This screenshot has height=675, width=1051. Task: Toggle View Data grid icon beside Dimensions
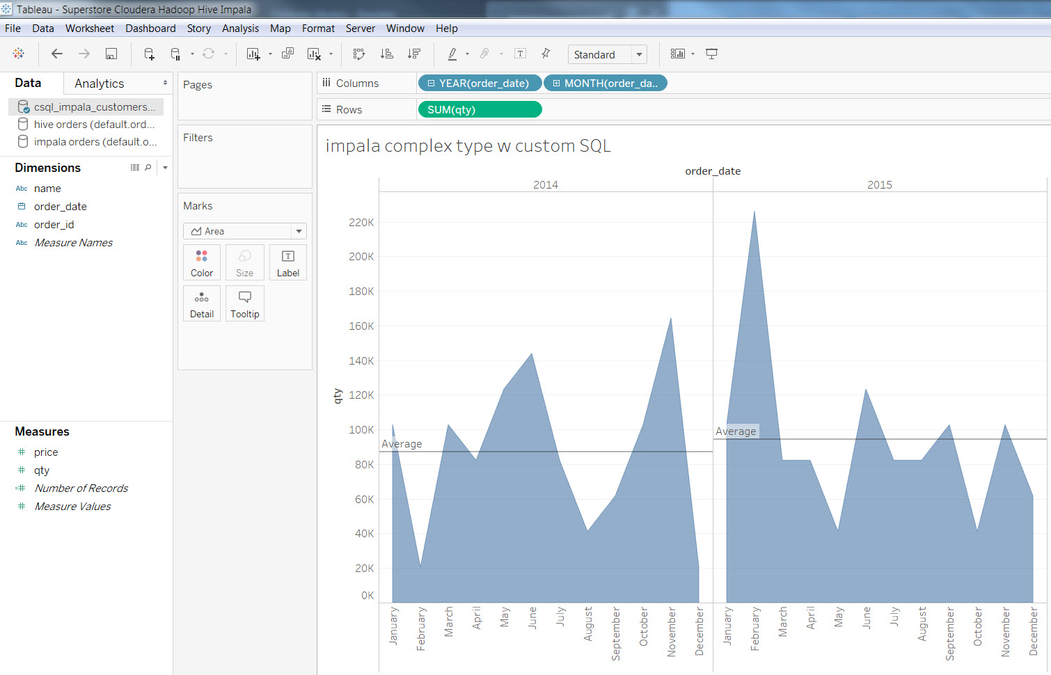tap(134, 168)
